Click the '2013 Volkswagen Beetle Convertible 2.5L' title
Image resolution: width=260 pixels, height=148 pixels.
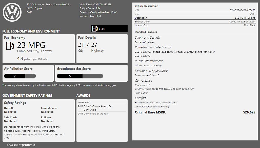coord(49,5)
